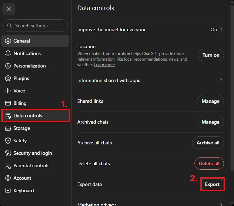Click the Keyboard shortcut icon
The height and width of the screenshot is (206, 234).
click(8, 190)
